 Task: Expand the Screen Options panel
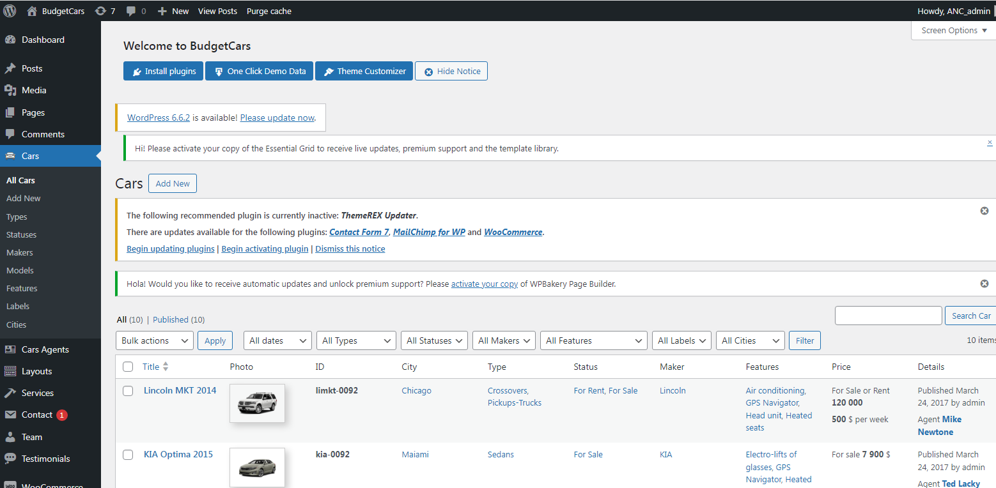(954, 31)
